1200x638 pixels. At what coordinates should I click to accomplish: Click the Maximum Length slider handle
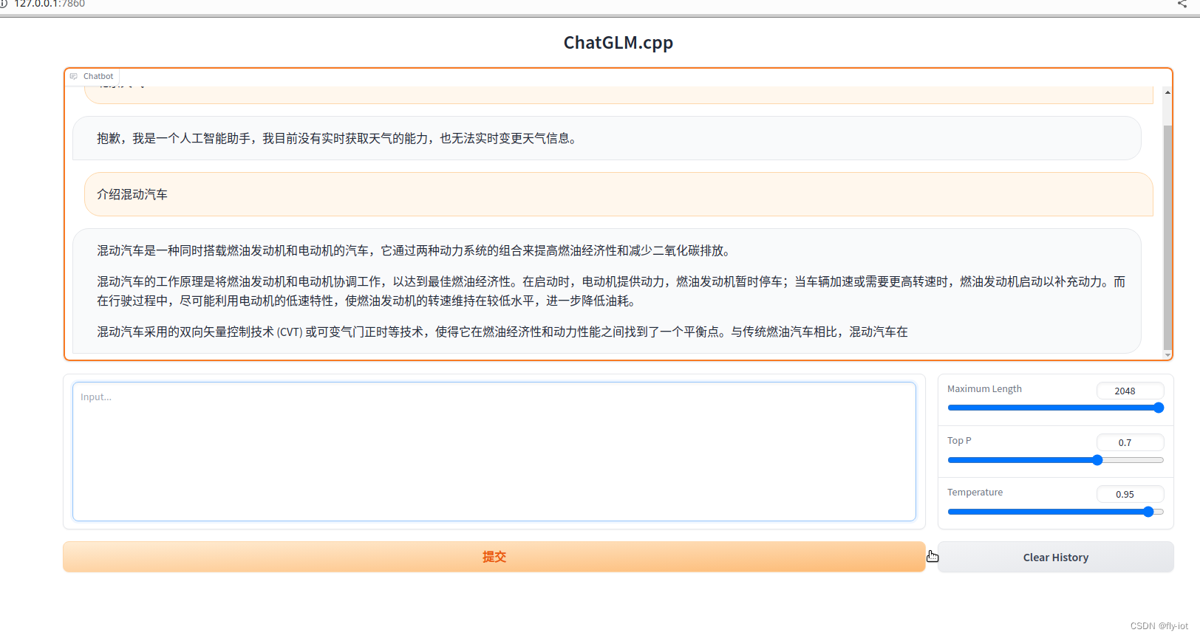tap(1159, 408)
